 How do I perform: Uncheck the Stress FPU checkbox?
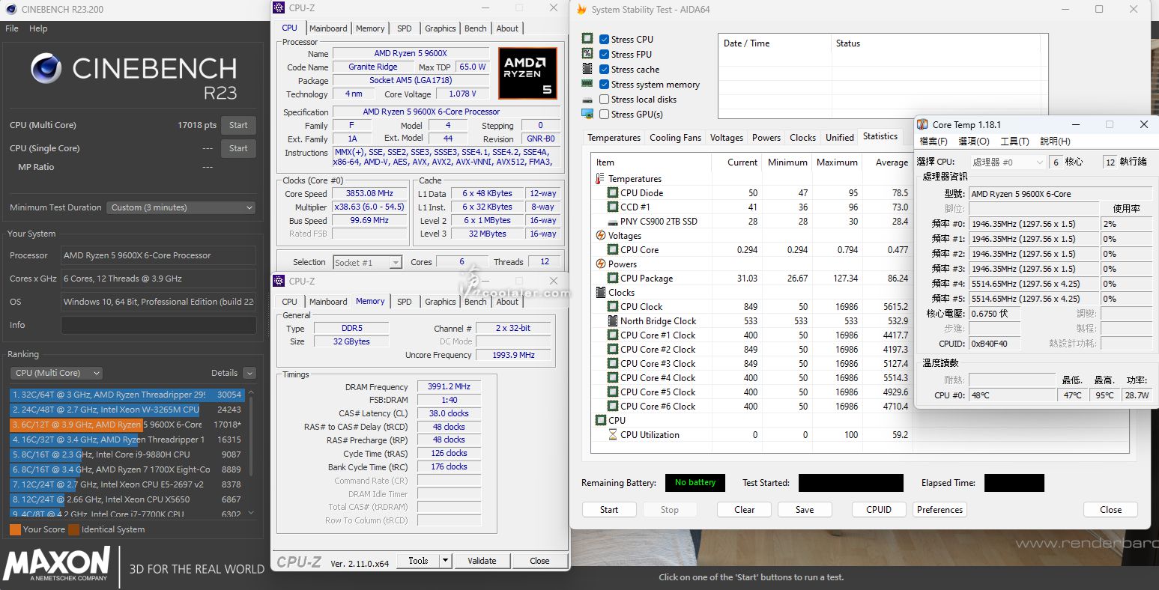pyautogui.click(x=604, y=54)
